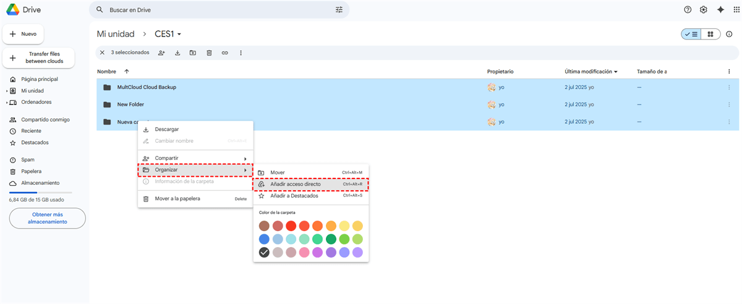Click the share icon in selection toolbar
This screenshot has width=742, height=304.
[x=161, y=53]
